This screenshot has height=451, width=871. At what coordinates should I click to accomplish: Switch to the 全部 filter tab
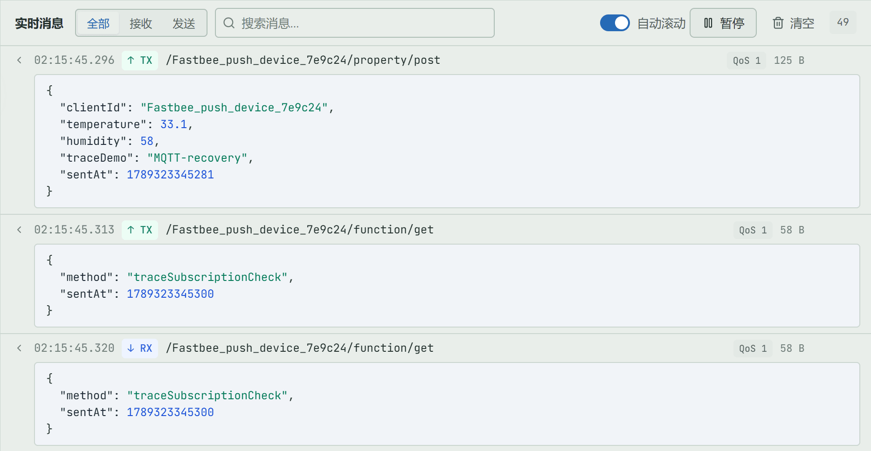[x=98, y=23]
